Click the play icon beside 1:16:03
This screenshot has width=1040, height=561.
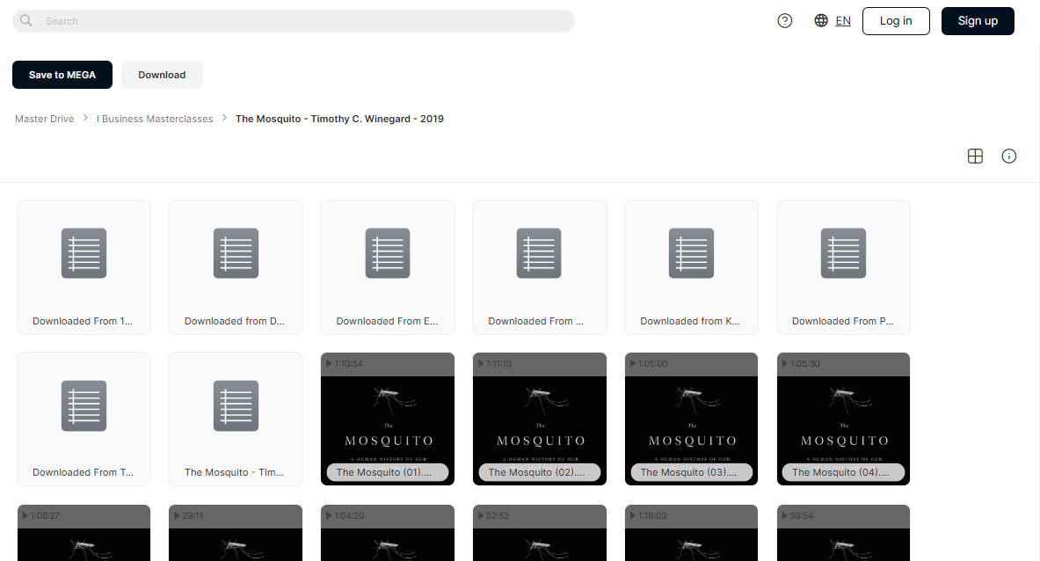pyautogui.click(x=633, y=515)
